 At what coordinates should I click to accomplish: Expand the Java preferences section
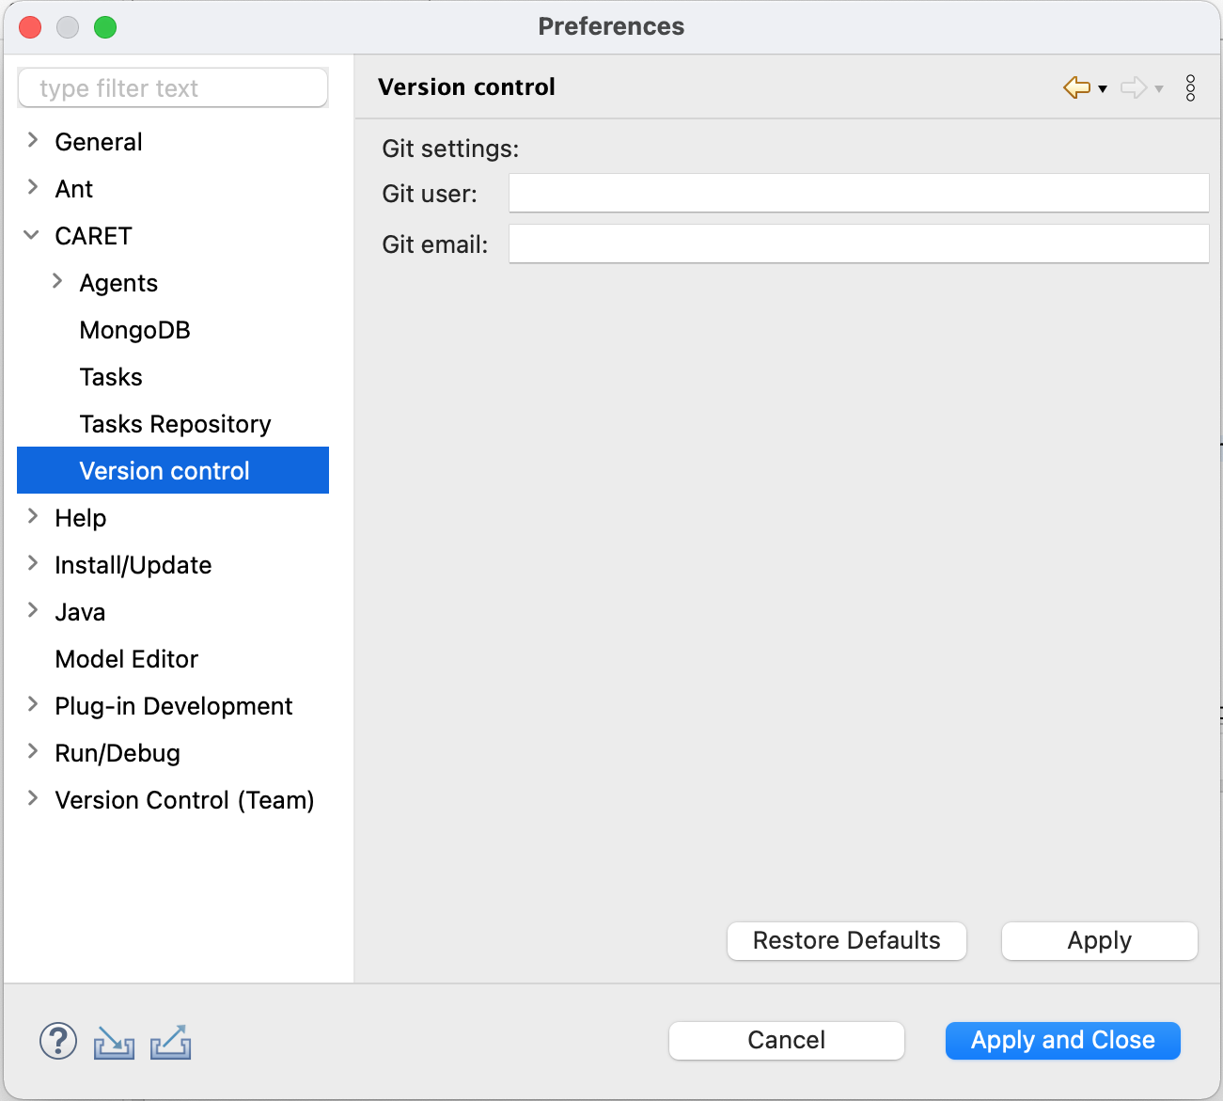(x=31, y=611)
